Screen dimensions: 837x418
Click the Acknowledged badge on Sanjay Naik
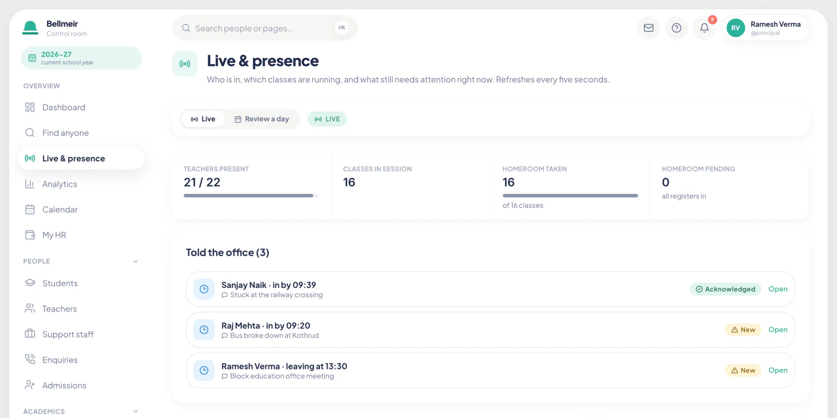click(x=726, y=289)
